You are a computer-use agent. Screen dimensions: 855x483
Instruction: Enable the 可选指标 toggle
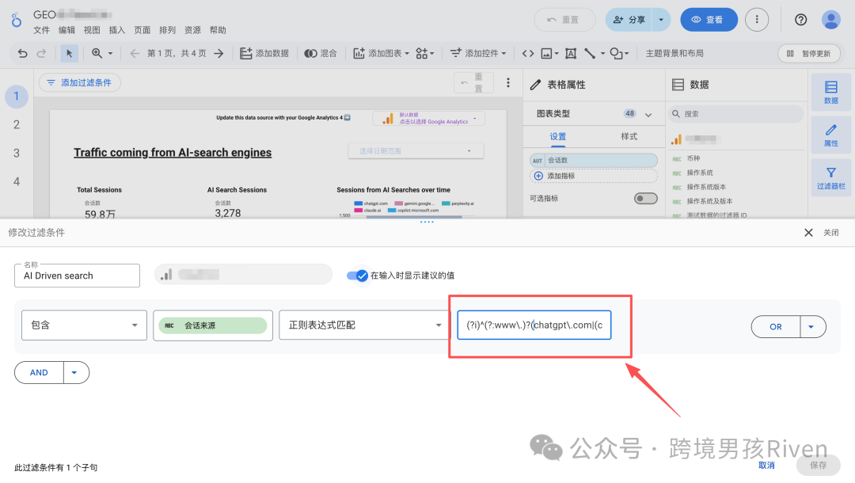[x=646, y=199]
